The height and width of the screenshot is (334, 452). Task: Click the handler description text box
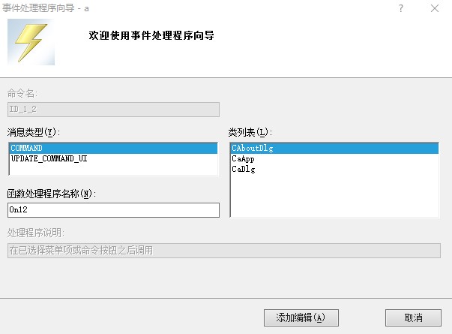(222, 251)
